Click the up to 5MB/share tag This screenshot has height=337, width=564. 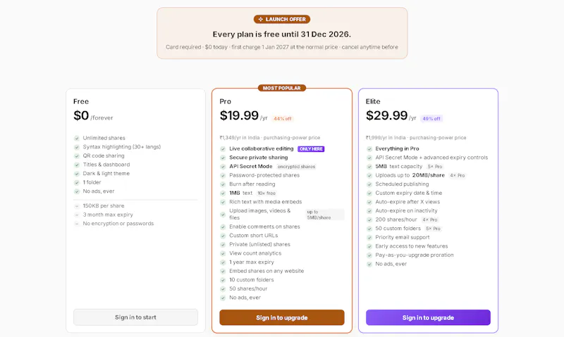(324, 215)
